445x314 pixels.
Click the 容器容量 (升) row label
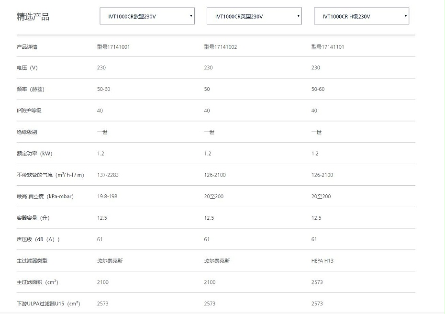click(x=33, y=218)
